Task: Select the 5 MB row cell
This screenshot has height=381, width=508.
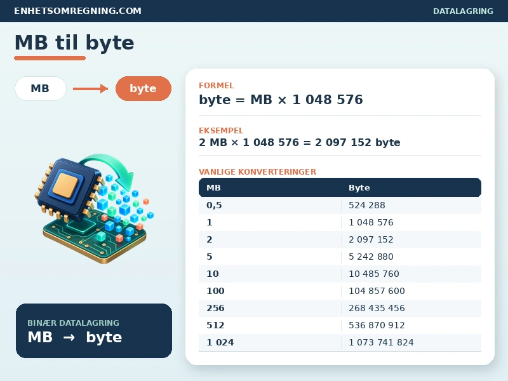Action: 210,257
